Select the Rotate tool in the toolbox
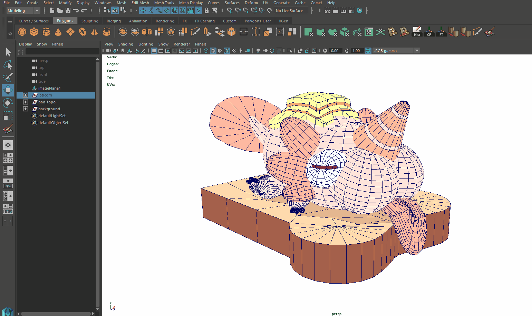The width and height of the screenshot is (532, 316). (8, 103)
